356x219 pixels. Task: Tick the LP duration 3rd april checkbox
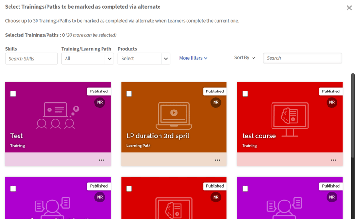pyautogui.click(x=129, y=94)
